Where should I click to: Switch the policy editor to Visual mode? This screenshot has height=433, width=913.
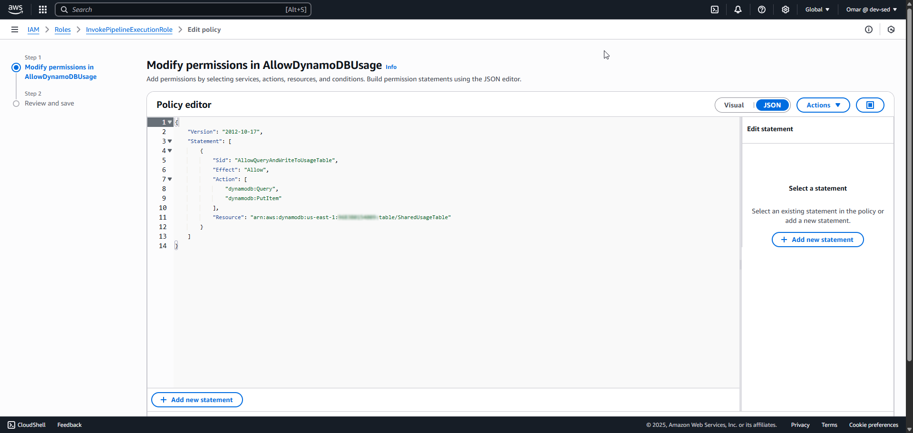coord(734,105)
